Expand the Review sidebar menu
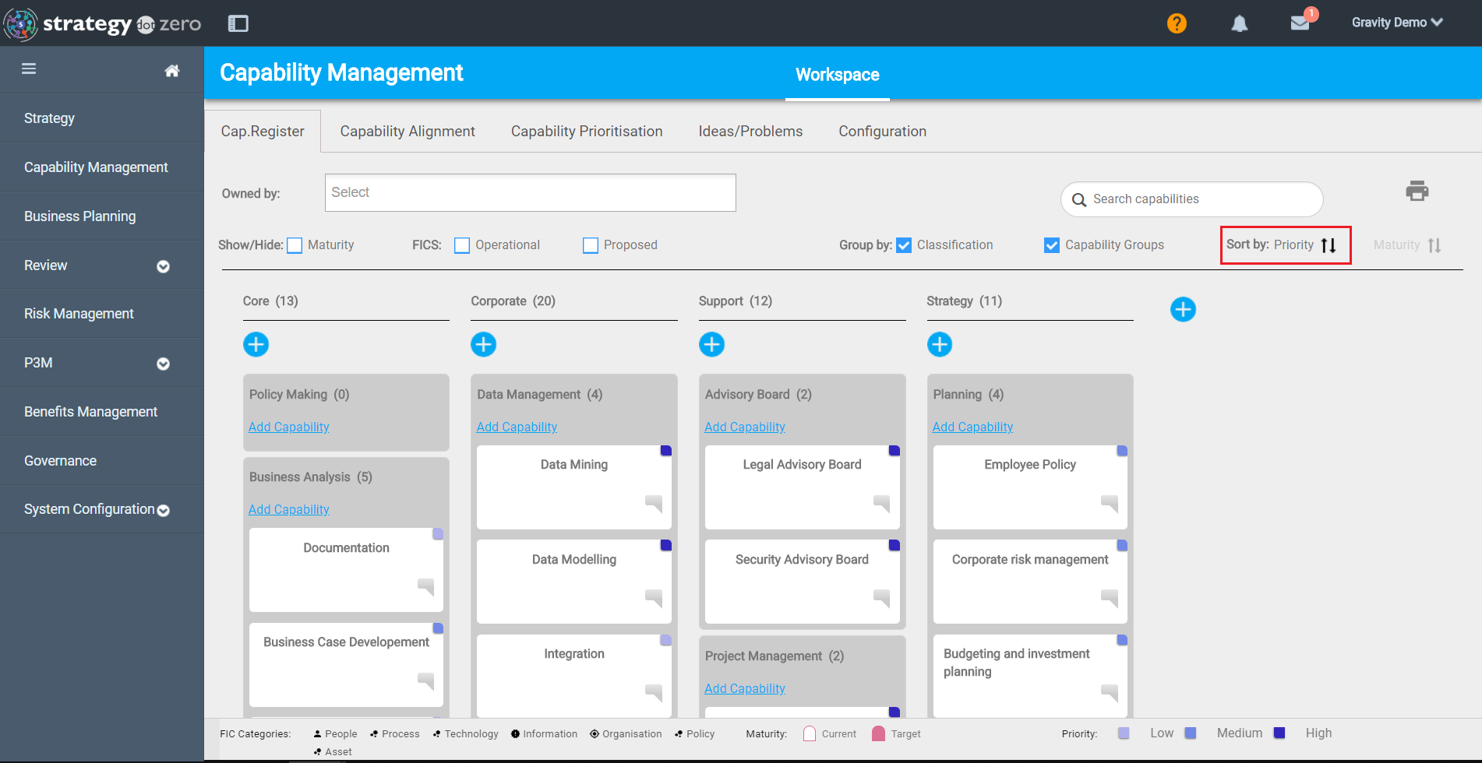This screenshot has width=1482, height=763. [x=163, y=266]
